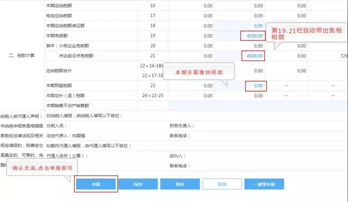Click the 财务负责人 field label
Viewport: 348px width, 202px height.
182,126
